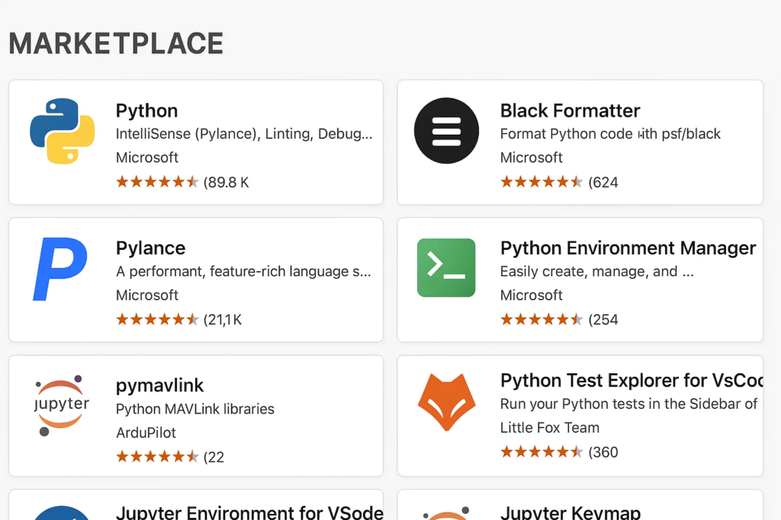The width and height of the screenshot is (781, 520).
Task: Click Pylance star rating (21,1K
Action: click(178, 319)
